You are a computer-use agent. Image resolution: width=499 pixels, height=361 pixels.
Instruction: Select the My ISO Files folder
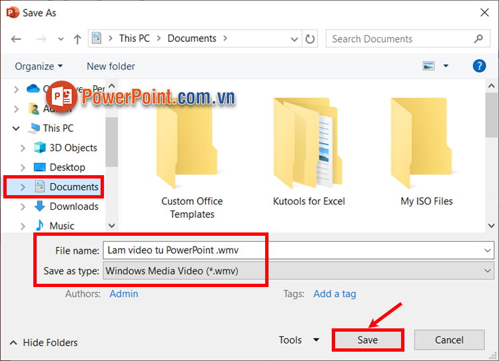[x=426, y=152]
